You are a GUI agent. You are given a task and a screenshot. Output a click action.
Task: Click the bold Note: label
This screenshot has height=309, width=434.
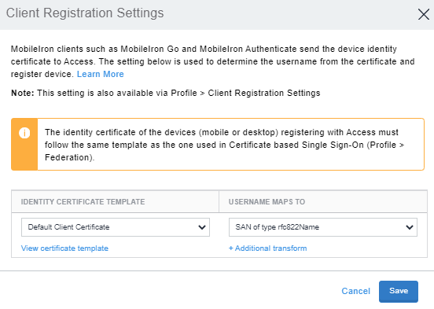coord(23,93)
